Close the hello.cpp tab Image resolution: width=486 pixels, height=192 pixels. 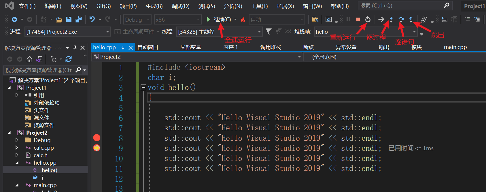(131, 48)
